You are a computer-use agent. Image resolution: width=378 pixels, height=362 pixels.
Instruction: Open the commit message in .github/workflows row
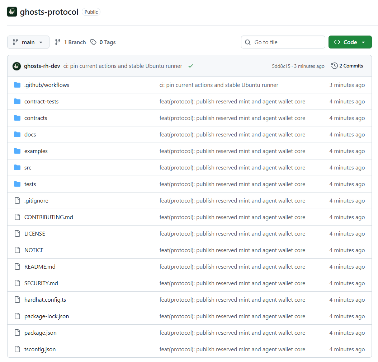(219, 85)
